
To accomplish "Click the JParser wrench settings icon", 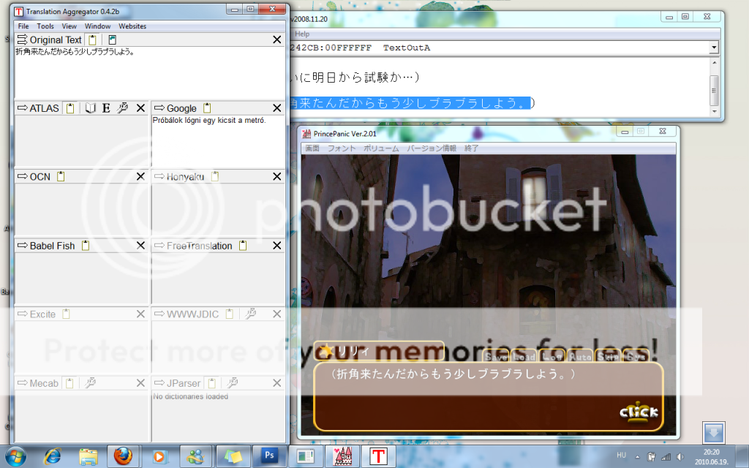I will 233,382.
